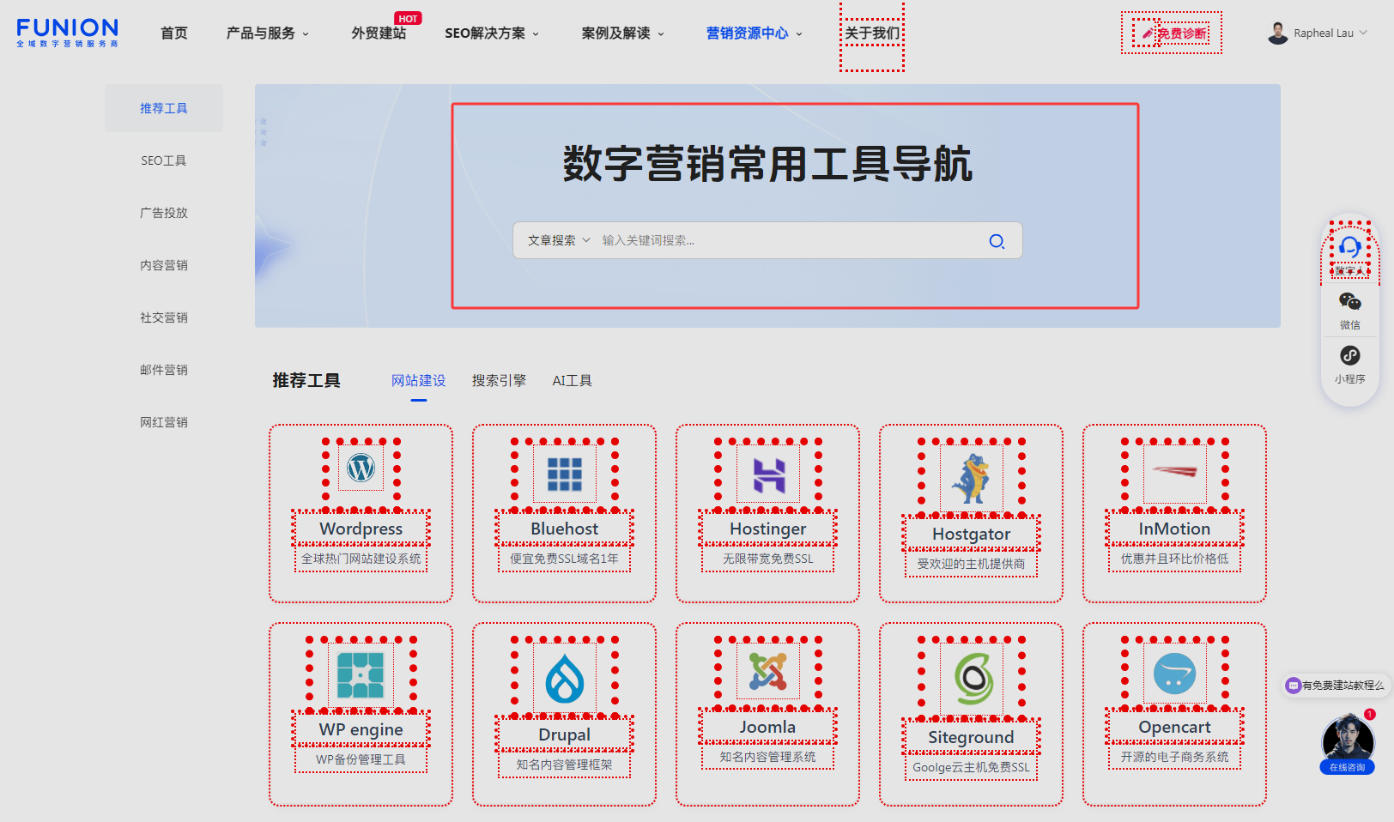1394x822 pixels.
Task: Open the Joomla logo icon
Action: pos(768,672)
